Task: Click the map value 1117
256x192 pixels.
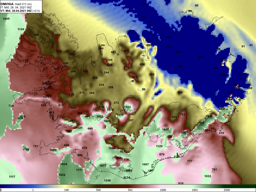Action: tap(12, 177)
